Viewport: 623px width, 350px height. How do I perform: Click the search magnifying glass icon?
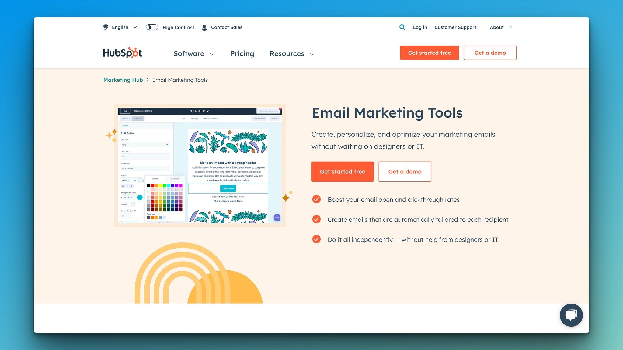(x=403, y=27)
